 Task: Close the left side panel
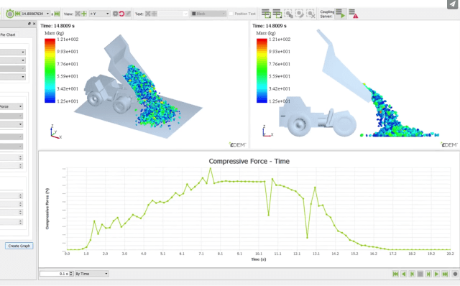tap(34, 24)
